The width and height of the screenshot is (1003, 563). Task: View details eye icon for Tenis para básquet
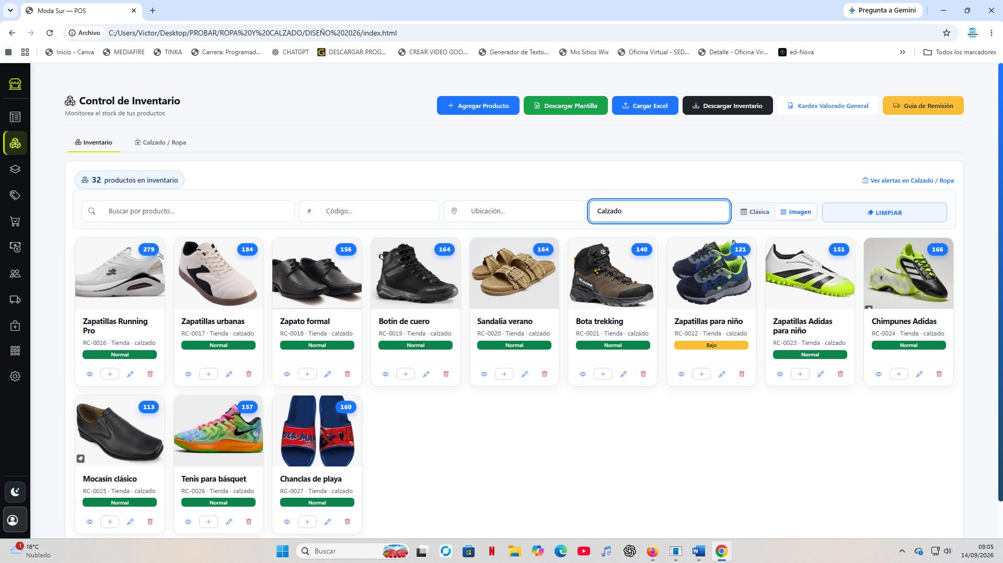(188, 522)
